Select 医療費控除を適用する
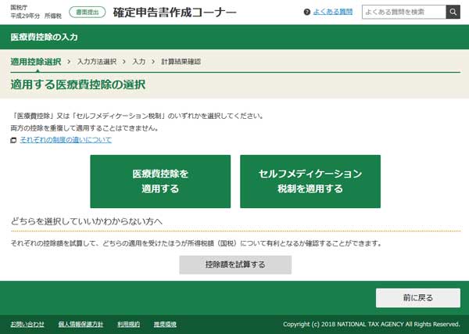The width and height of the screenshot is (469, 334). pos(160,181)
